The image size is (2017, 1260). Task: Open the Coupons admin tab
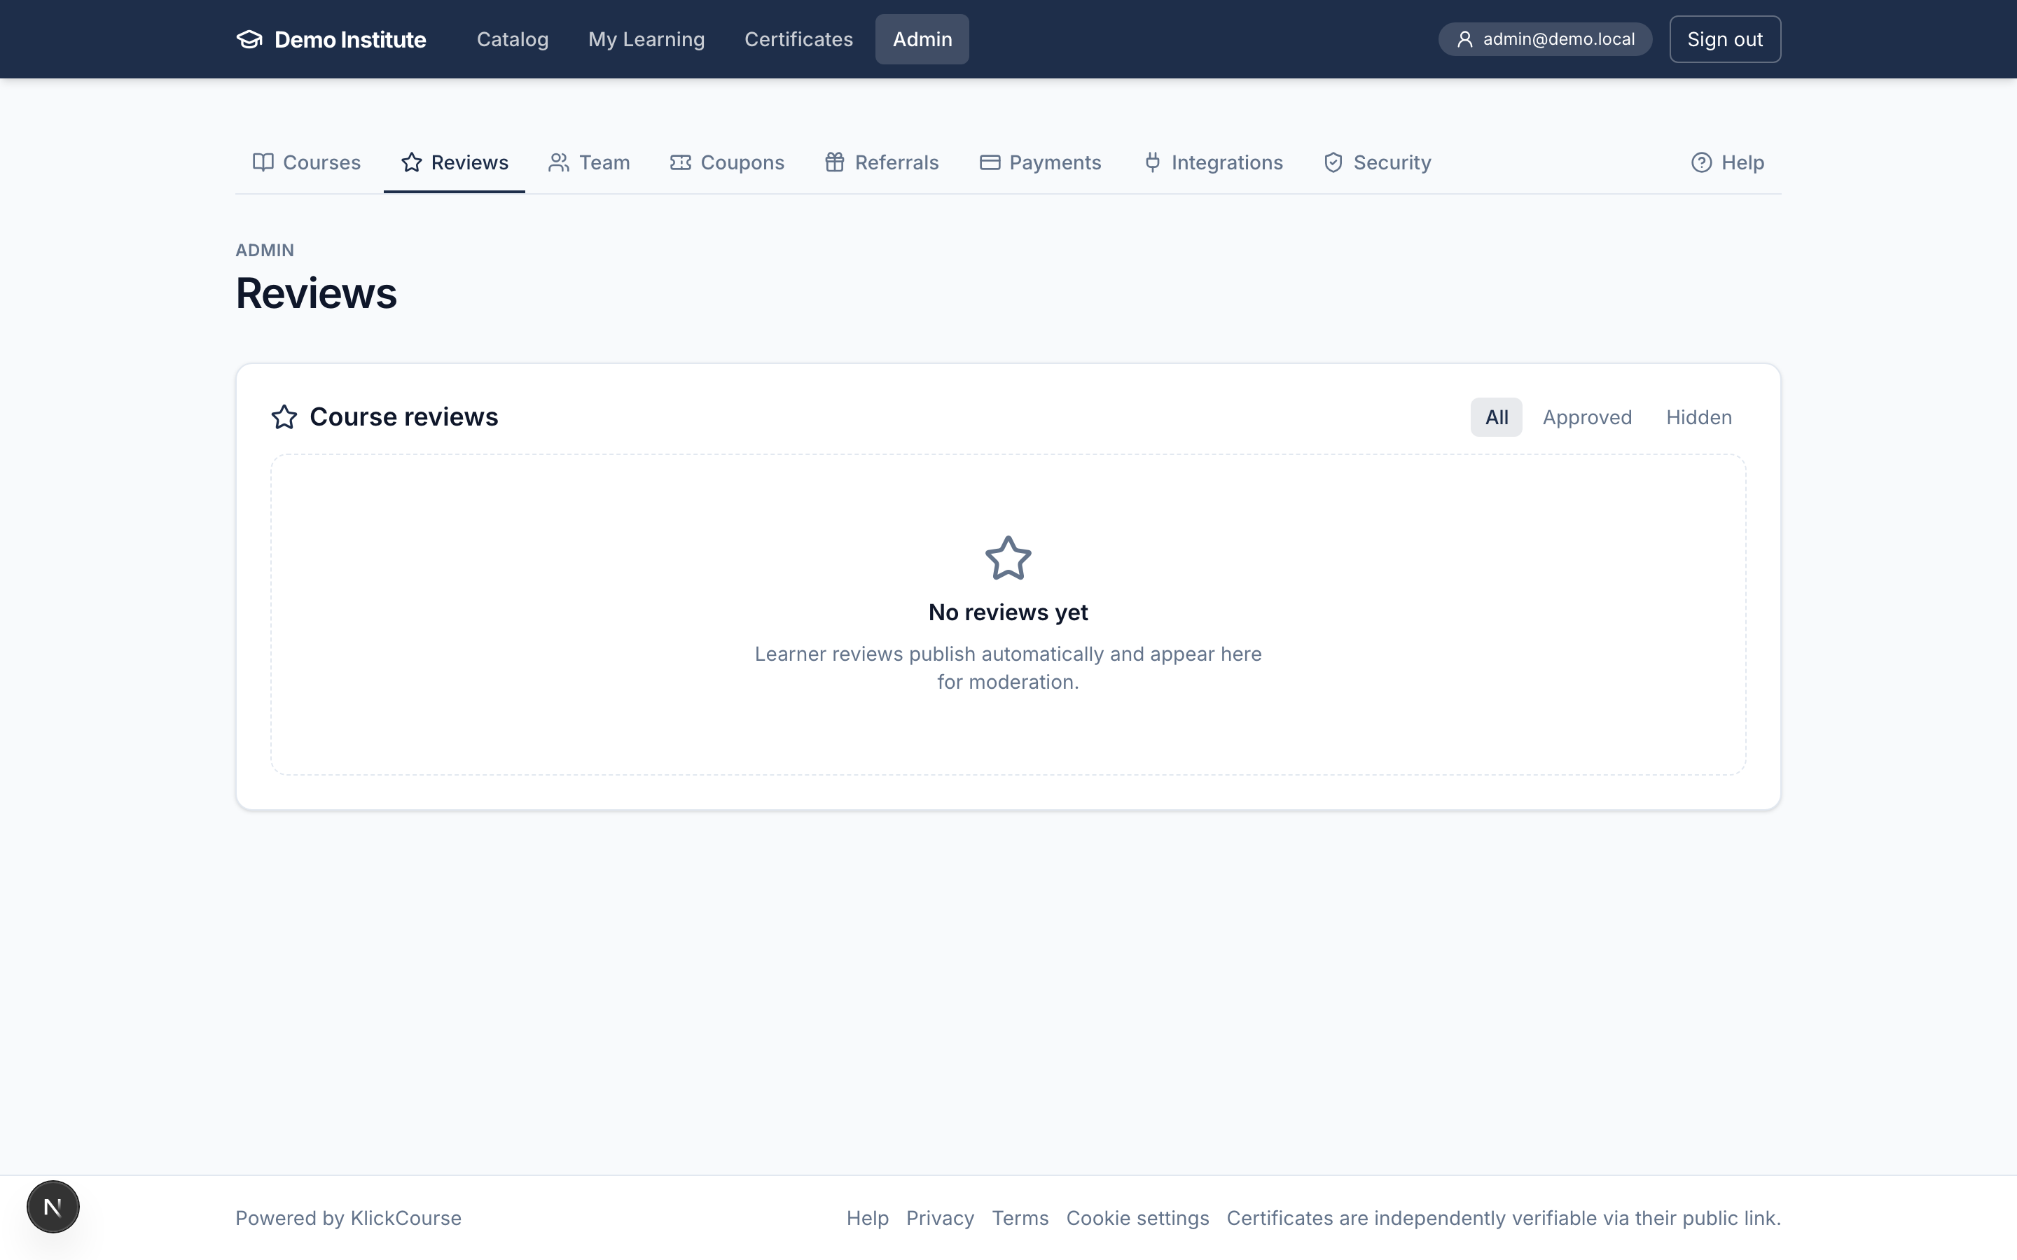click(x=728, y=162)
